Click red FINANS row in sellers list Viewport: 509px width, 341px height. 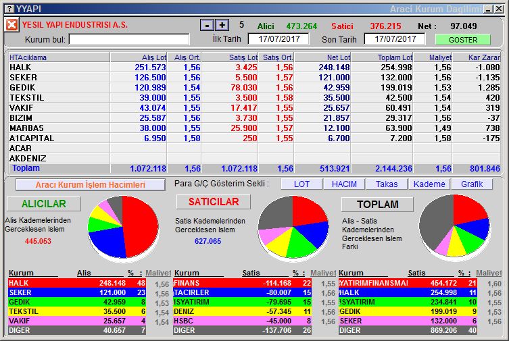pos(243,283)
